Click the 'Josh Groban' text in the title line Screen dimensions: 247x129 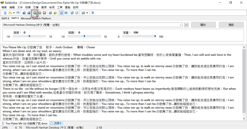tap(64, 47)
